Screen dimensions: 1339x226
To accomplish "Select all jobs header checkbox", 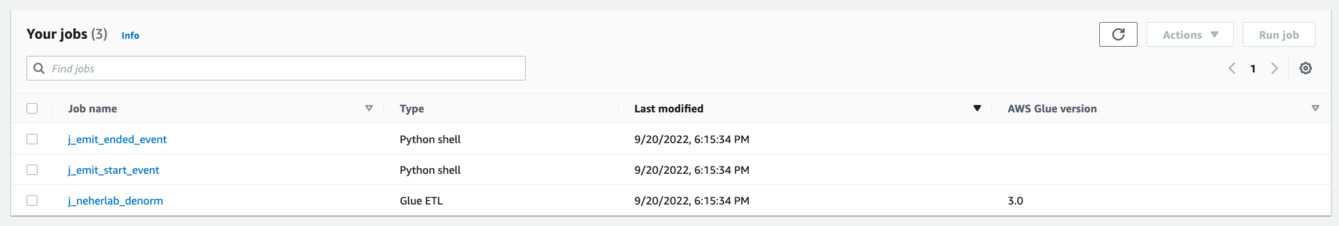I will click(x=32, y=108).
